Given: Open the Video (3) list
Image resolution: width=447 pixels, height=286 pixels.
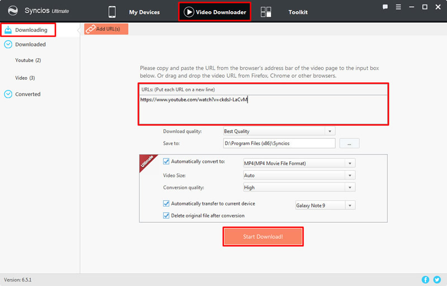Looking at the screenshot, I should coord(25,78).
